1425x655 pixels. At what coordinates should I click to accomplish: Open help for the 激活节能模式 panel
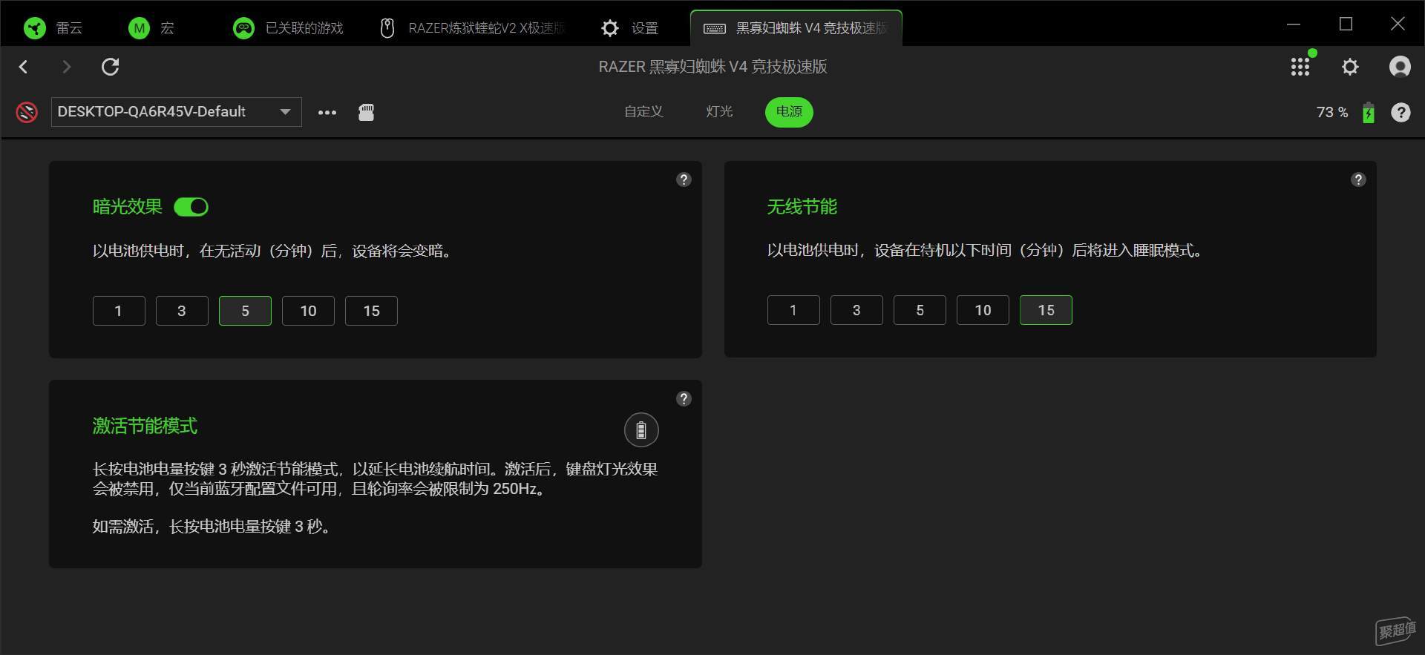pos(684,398)
